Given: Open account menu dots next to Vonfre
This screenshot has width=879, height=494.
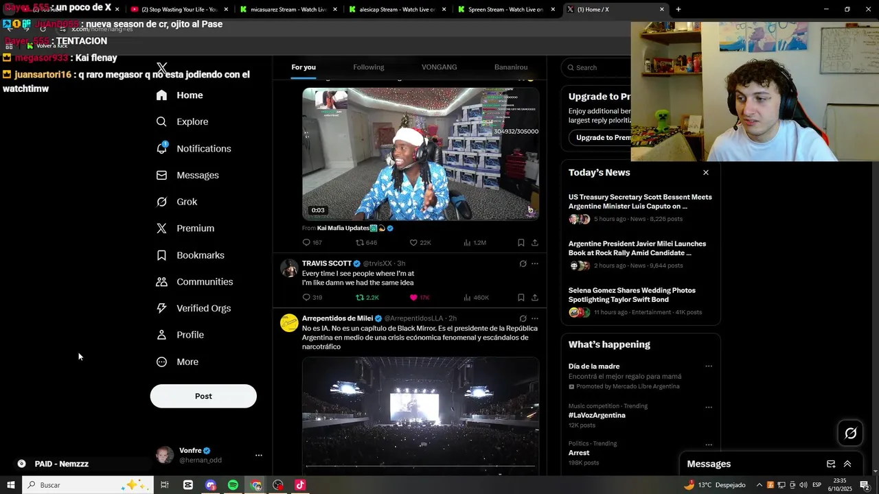Looking at the screenshot, I should pyautogui.click(x=259, y=455).
